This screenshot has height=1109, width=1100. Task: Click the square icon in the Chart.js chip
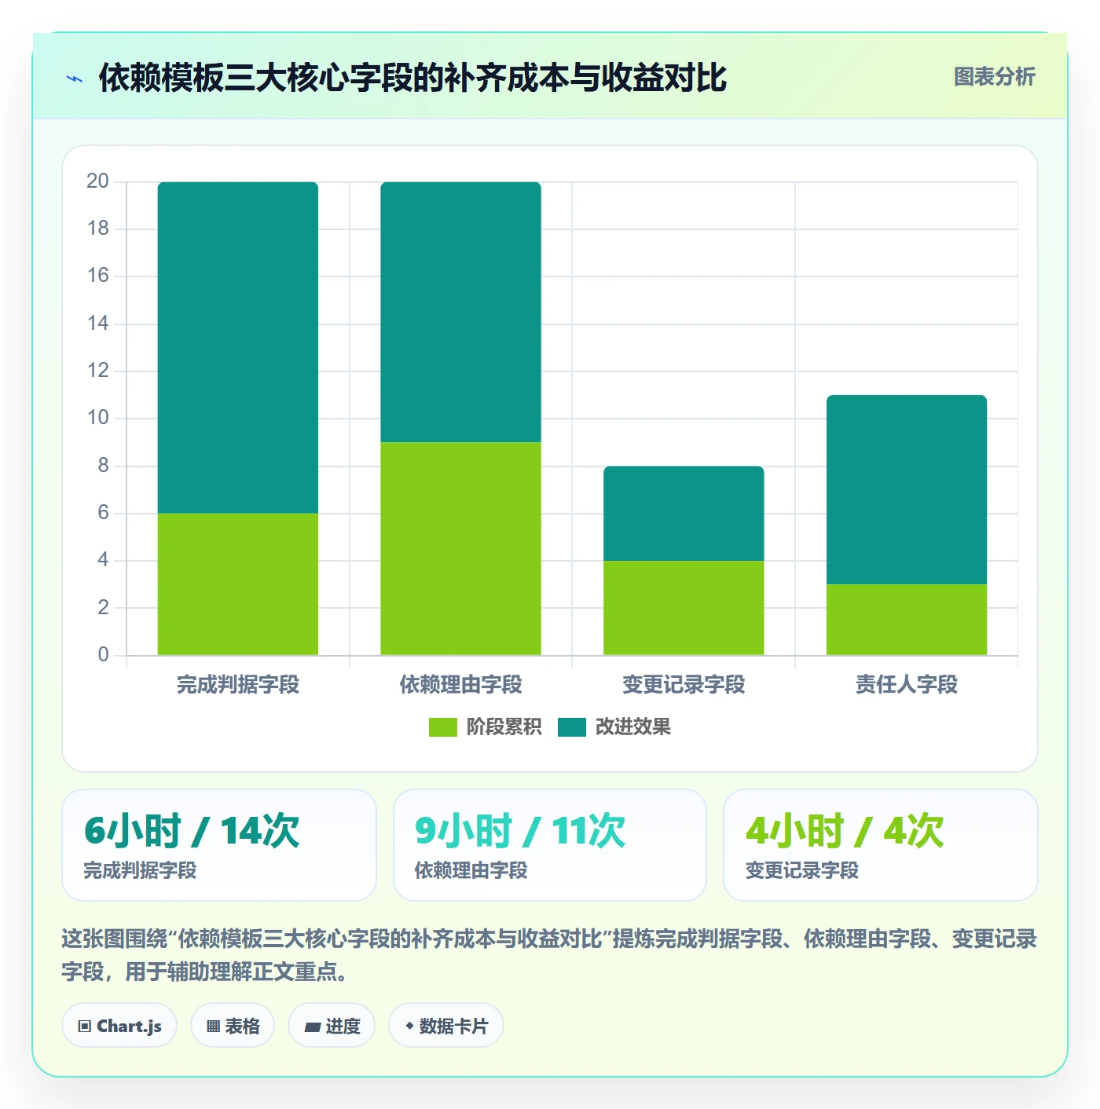tap(85, 1027)
